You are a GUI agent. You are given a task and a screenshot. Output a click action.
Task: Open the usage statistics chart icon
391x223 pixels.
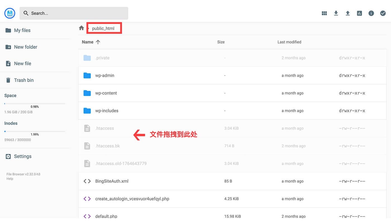pos(359,13)
